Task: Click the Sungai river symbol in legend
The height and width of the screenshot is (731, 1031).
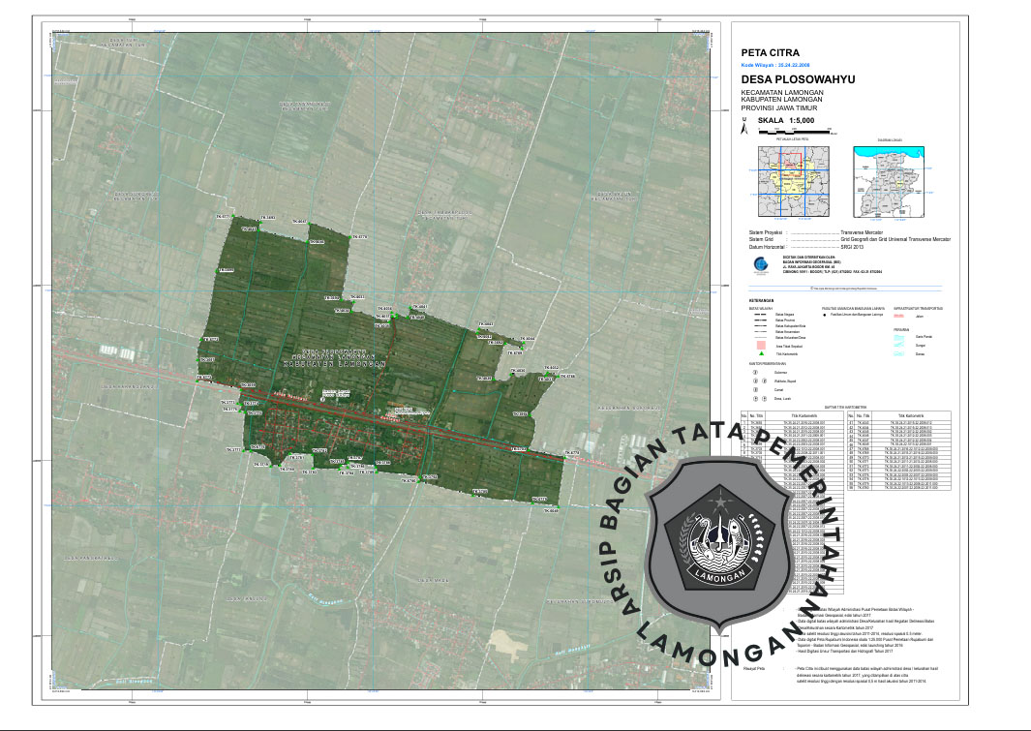Action: click(898, 346)
